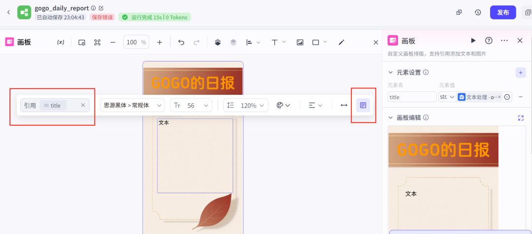Screen dimensions: 532x234
Task: Click the 保存错误 status label
Action: 102,17
